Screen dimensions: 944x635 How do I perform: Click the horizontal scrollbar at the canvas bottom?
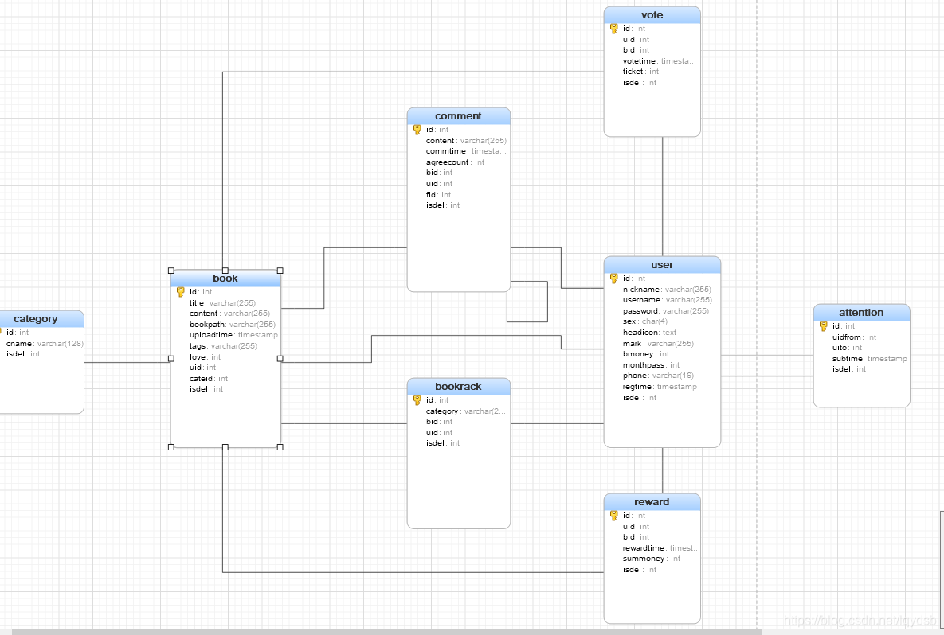pos(387,632)
